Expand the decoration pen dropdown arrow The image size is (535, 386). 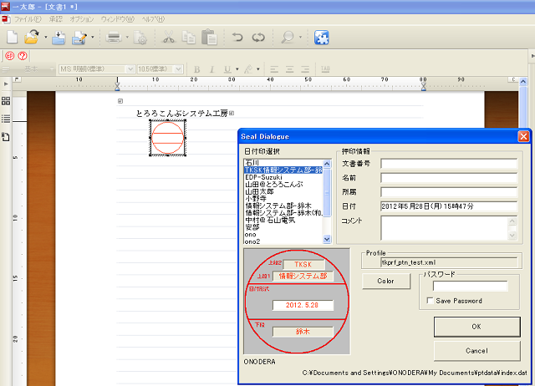tap(258, 69)
